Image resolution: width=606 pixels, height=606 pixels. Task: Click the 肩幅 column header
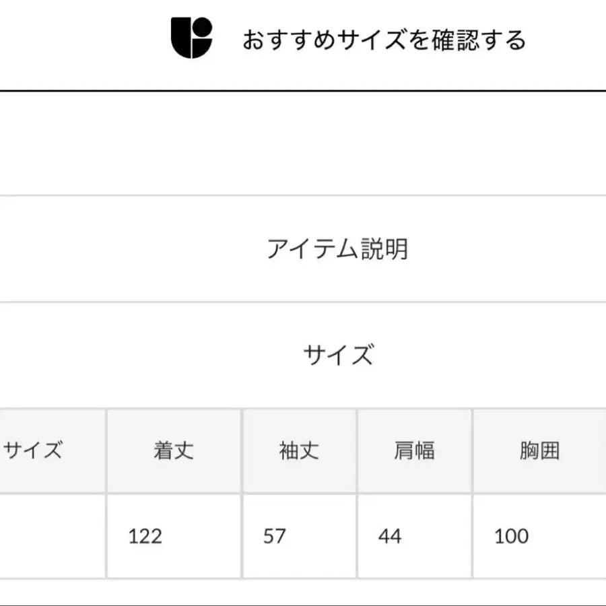pos(414,450)
